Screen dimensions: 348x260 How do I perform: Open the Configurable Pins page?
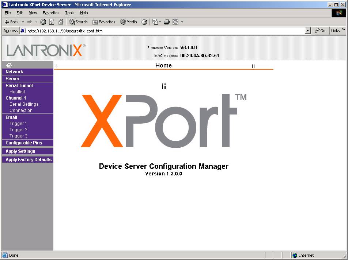[x=28, y=143]
